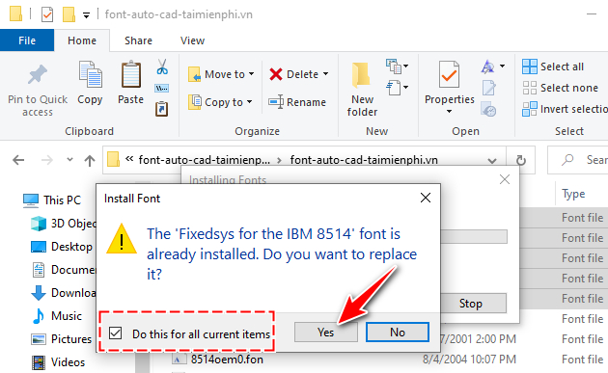
Task: Switch to the Home ribbon tab
Action: [x=82, y=40]
